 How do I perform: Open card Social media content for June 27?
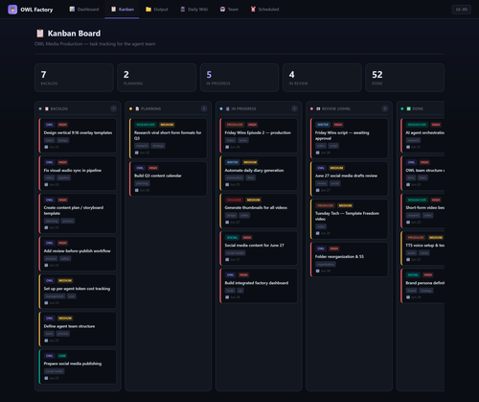pyautogui.click(x=259, y=248)
